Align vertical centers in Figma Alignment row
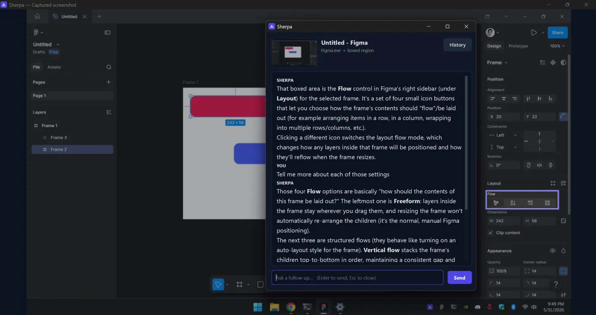The image size is (596, 315). [x=539, y=99]
